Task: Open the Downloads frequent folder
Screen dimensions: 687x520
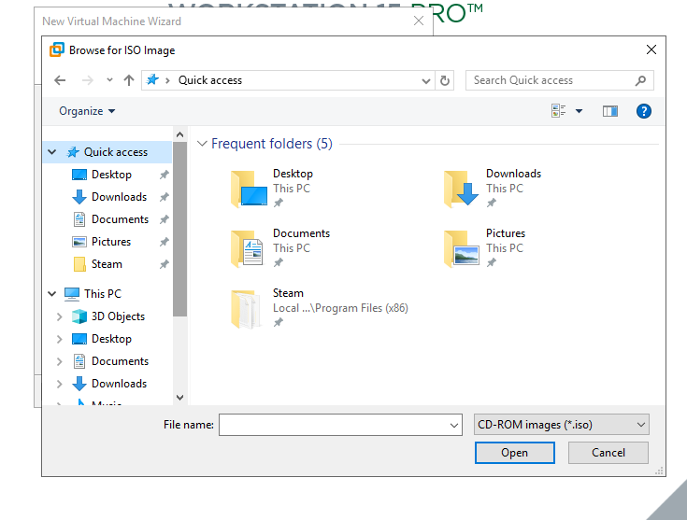Action: 493,189
